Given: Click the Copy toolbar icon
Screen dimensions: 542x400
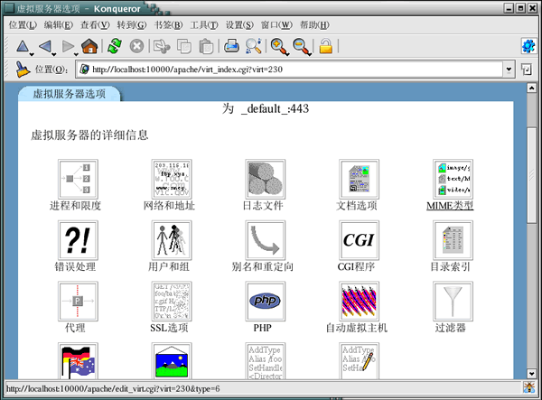Looking at the screenshot, I should click(x=184, y=46).
